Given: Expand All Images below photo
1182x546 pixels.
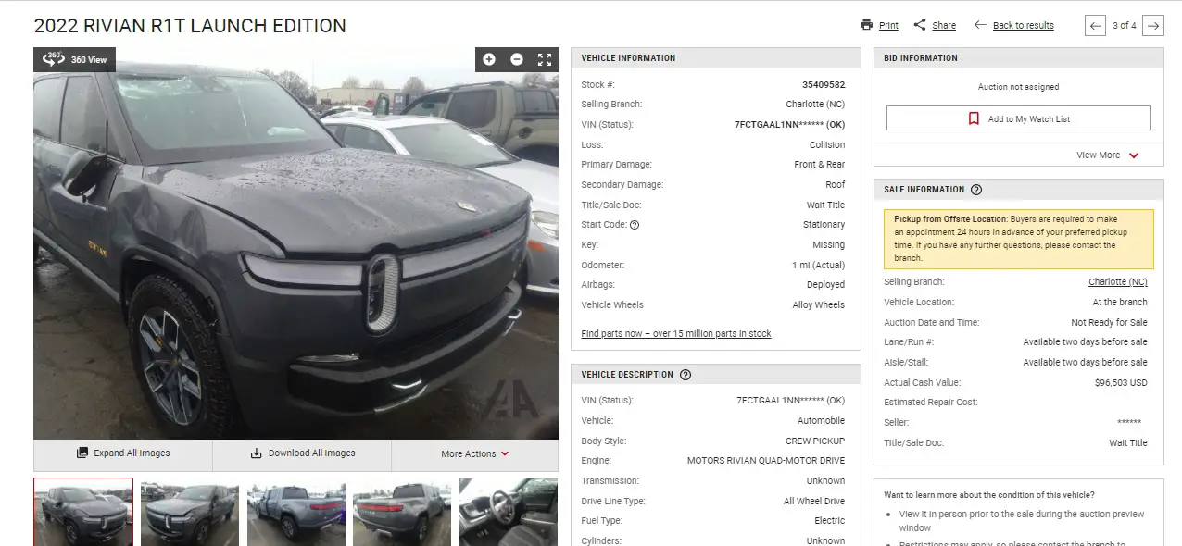Looking at the screenshot, I should [x=123, y=453].
